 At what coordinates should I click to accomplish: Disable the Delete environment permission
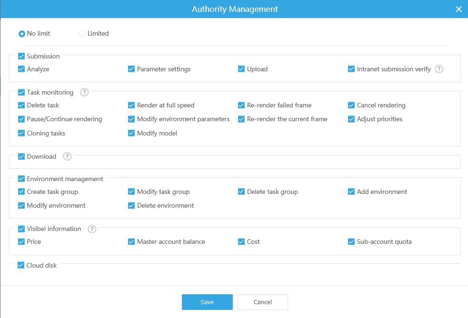click(131, 205)
